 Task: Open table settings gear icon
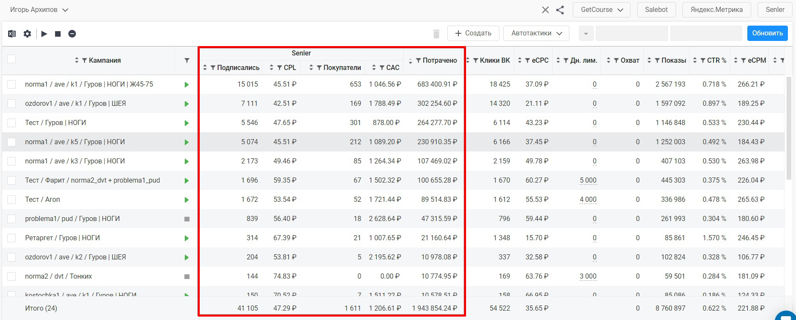point(27,34)
